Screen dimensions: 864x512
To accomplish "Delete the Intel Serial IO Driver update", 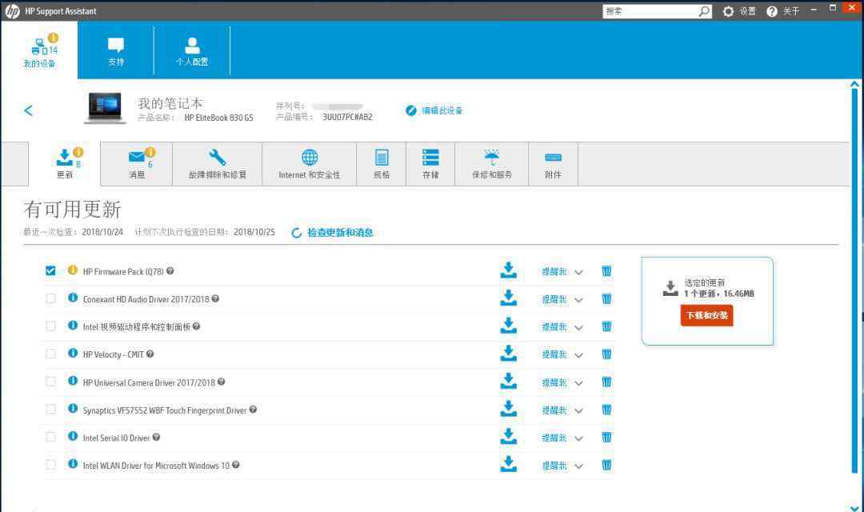I will 606,438.
